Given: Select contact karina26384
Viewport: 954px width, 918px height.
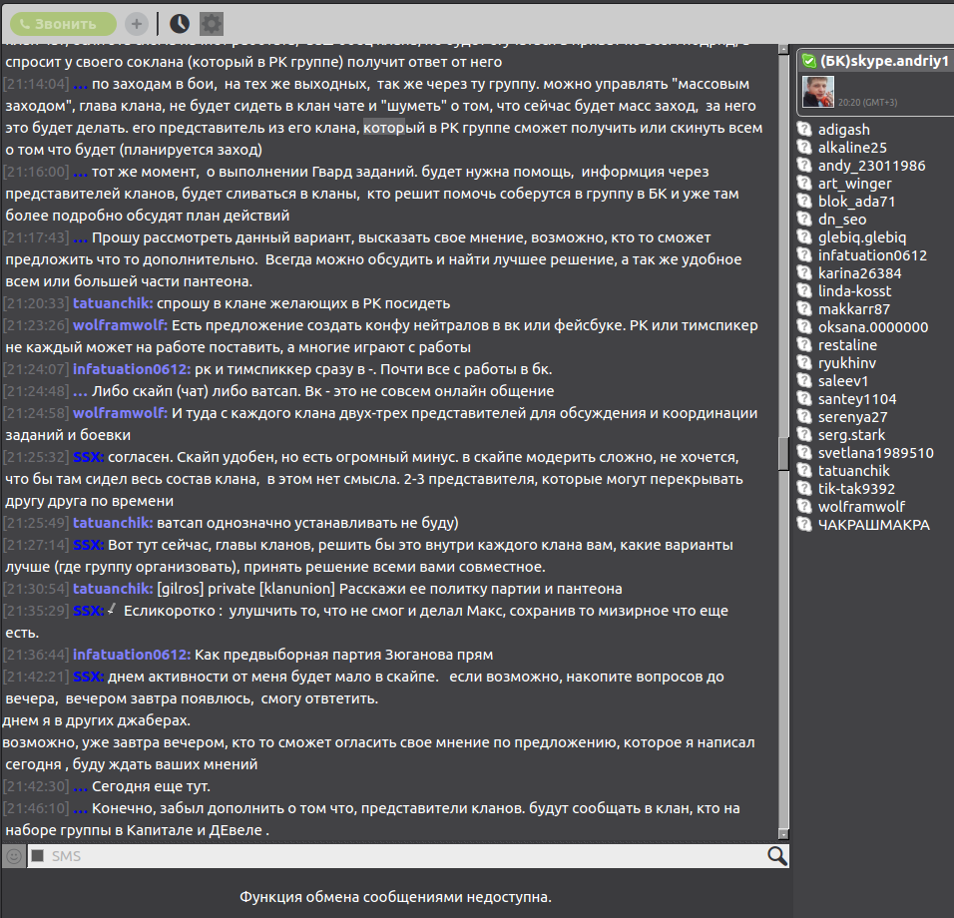Looking at the screenshot, I should point(859,273).
